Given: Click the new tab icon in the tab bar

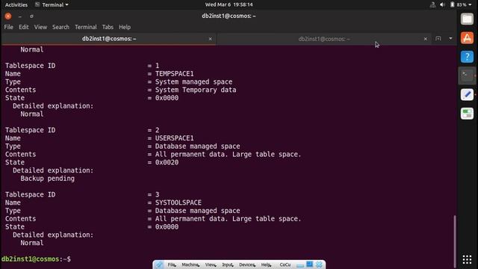Looking at the screenshot, I should coord(438,39).
